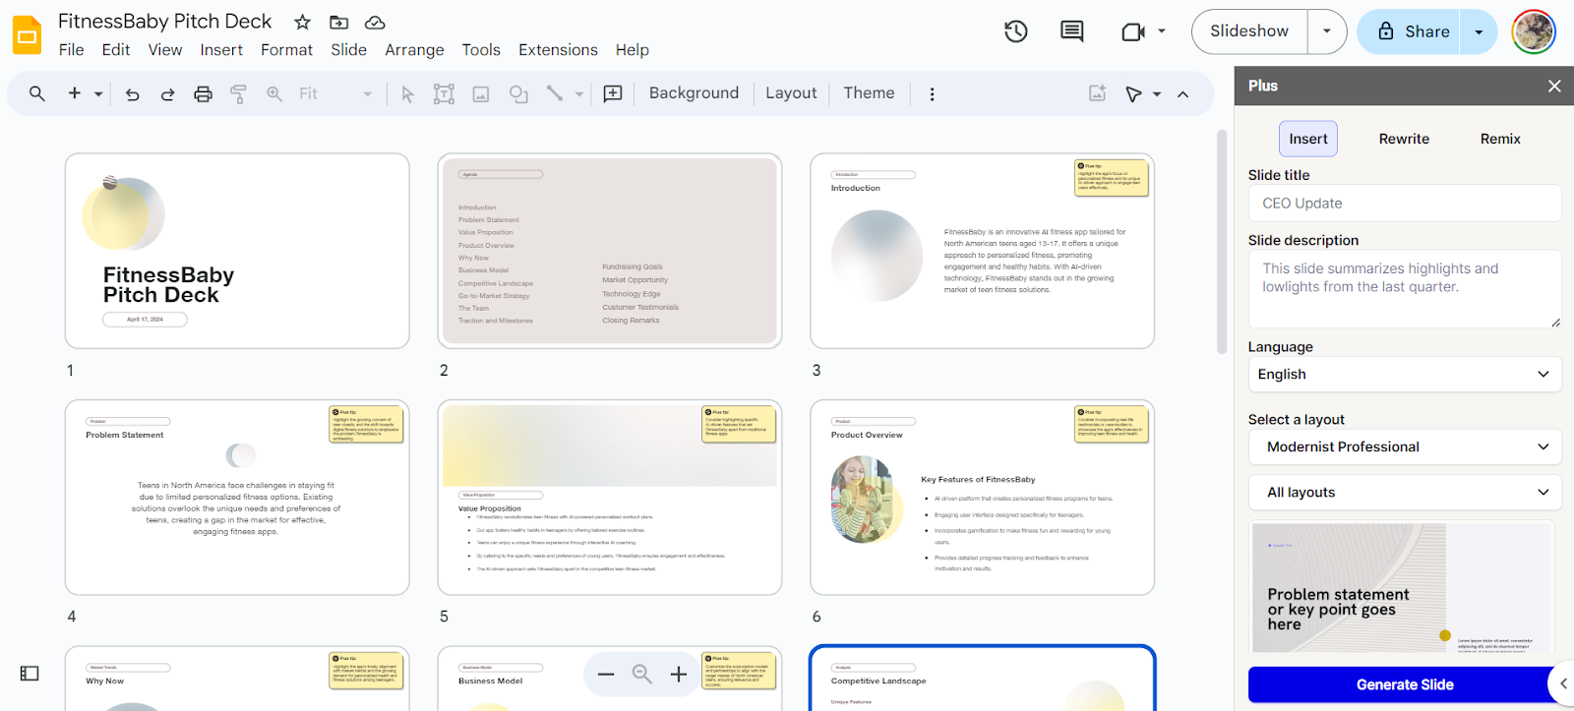Click the Share button
This screenshot has width=1574, height=711.
tap(1410, 32)
